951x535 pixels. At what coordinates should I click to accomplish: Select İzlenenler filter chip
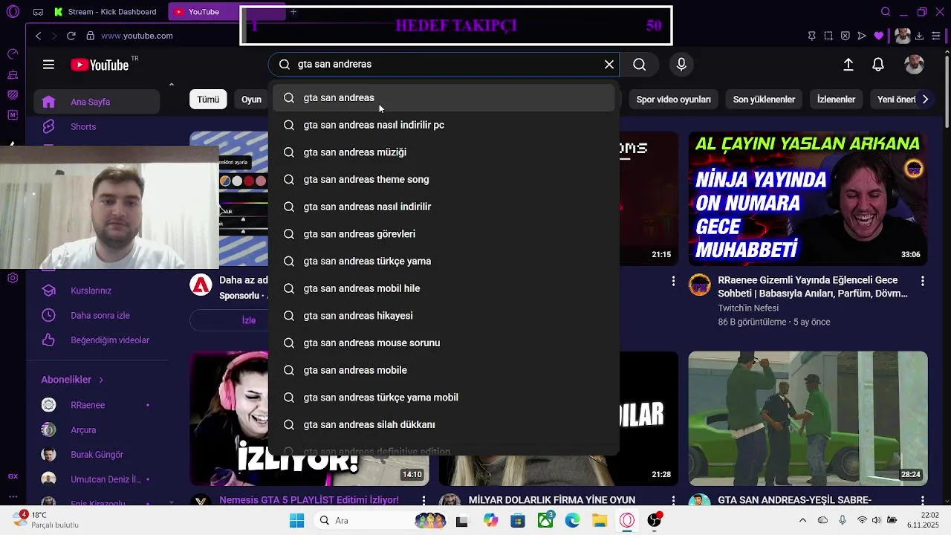(836, 100)
